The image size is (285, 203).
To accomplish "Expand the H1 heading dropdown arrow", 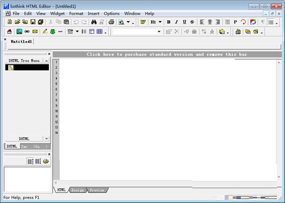I will click(x=160, y=22).
